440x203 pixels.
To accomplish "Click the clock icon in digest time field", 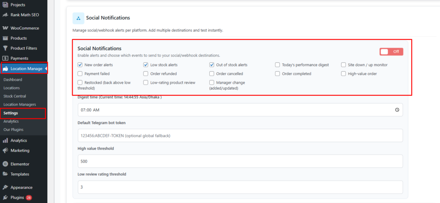I will (x=397, y=110).
